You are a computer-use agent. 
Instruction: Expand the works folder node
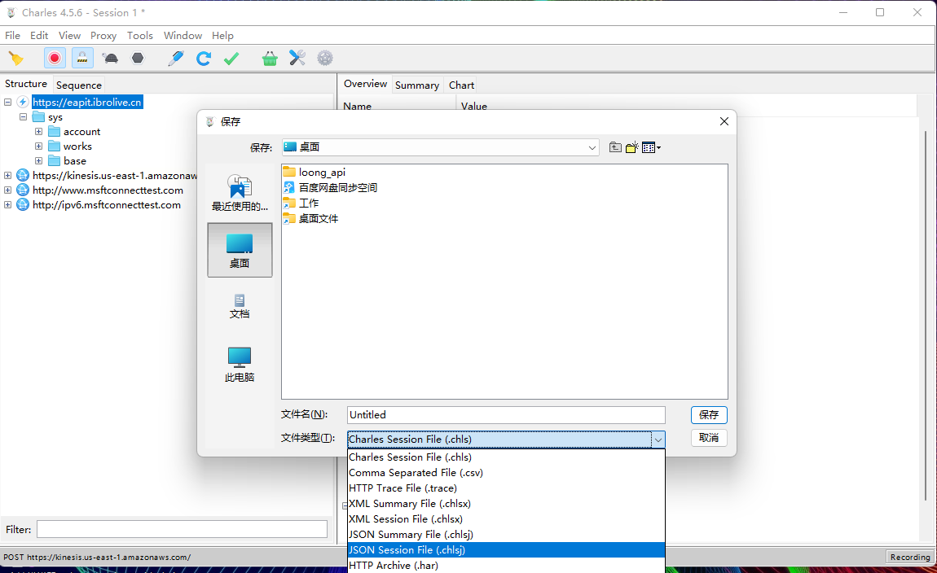(x=39, y=147)
